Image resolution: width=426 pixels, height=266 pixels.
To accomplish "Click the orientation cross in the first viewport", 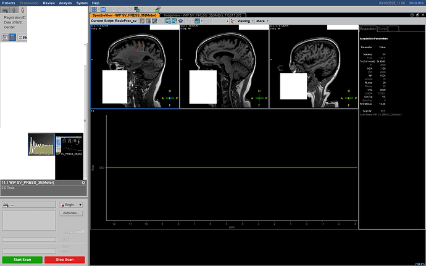I will tap(170, 98).
